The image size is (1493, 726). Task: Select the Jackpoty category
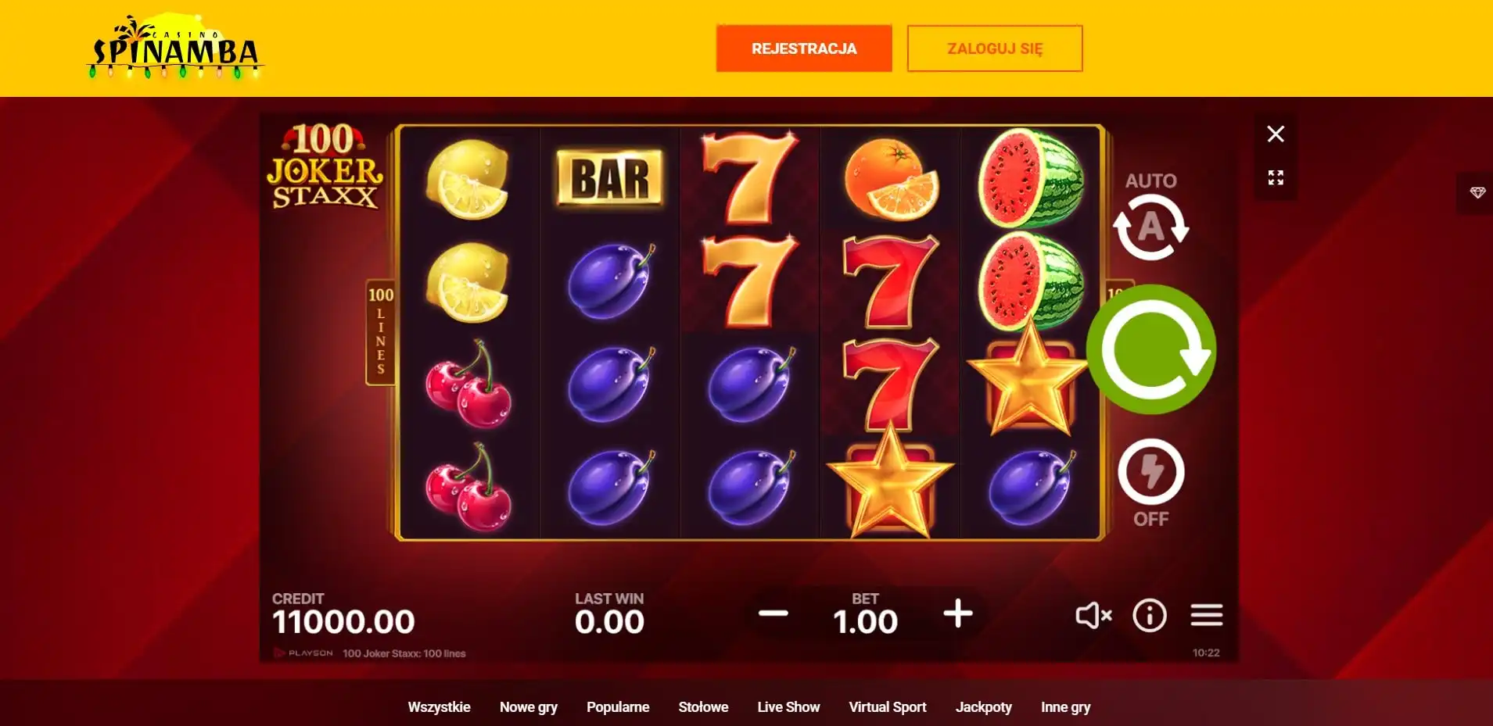click(x=983, y=707)
